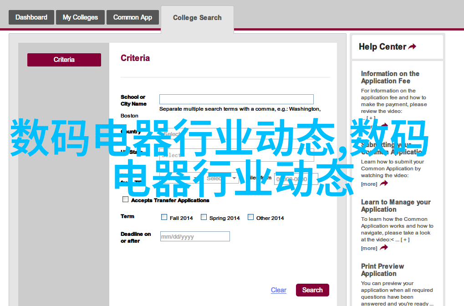This screenshot has width=464, height=306.
Task: Click the Clear link
Action: tap(279, 290)
